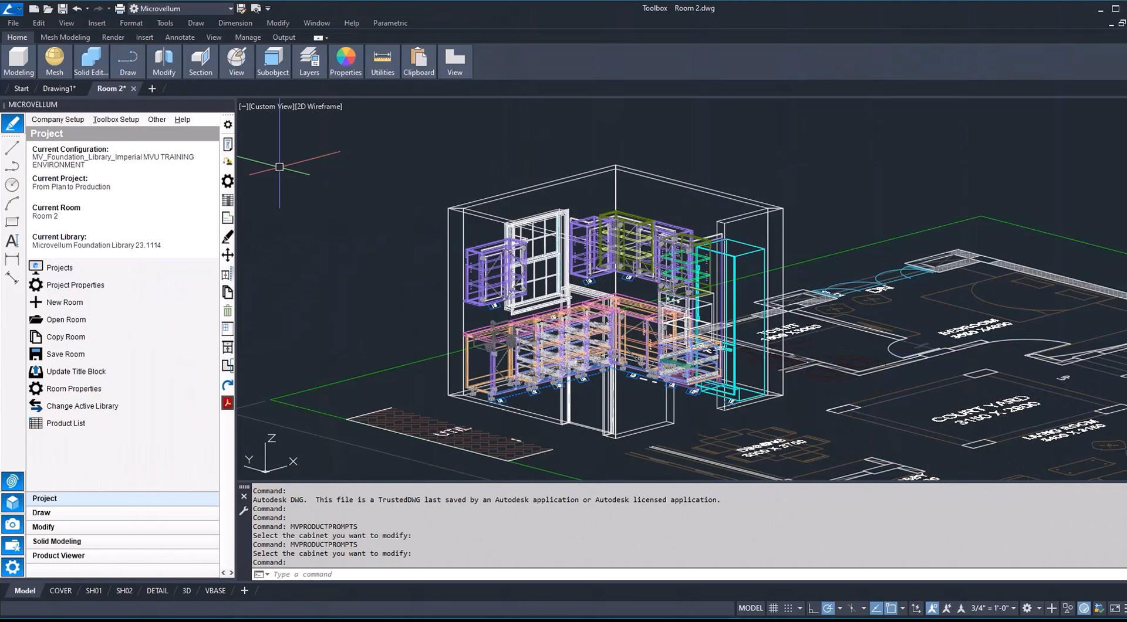
Task: Click the command line input field
Action: tap(699, 574)
